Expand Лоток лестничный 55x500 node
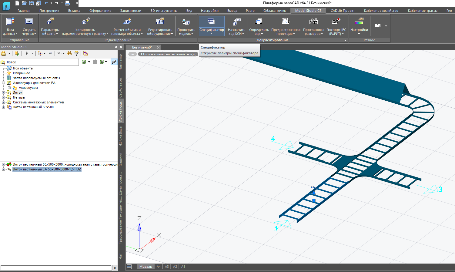Image resolution: width=455 pixels, height=272 pixels. pos(4,107)
